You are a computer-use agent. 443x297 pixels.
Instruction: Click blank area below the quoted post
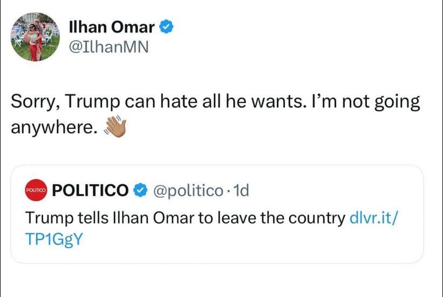[x=216, y=280]
